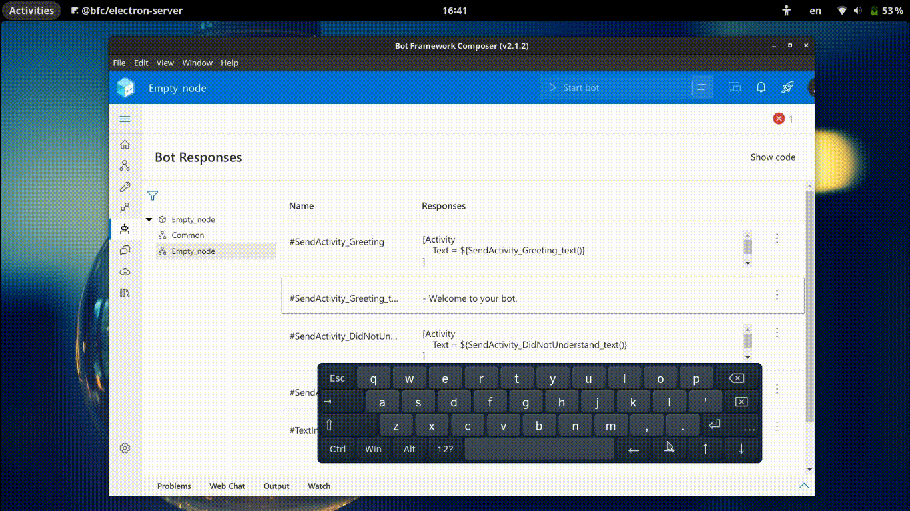Viewport: 910px width, 511px height.
Task: Open the Create dialog flow icon
Action: tap(125, 166)
